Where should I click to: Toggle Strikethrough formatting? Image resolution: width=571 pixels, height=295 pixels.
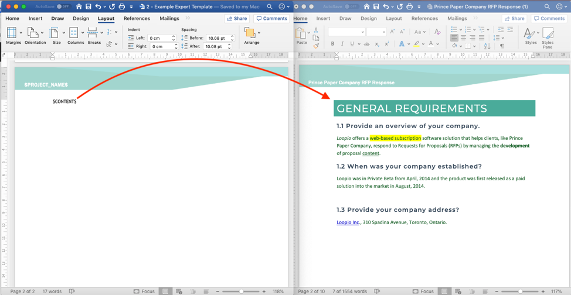click(x=366, y=44)
